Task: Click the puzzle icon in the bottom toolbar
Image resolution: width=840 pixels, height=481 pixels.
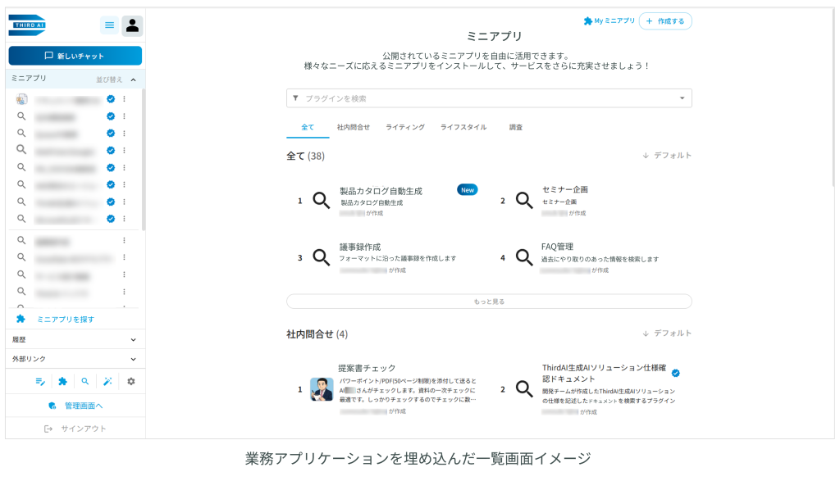Action: point(62,381)
